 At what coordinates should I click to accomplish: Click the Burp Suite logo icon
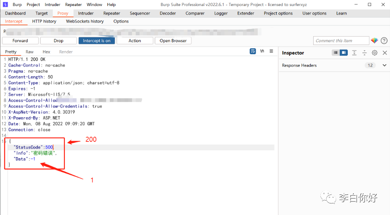[5, 4]
